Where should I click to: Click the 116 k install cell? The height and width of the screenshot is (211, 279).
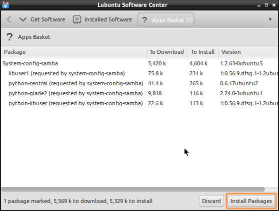pos(196,93)
